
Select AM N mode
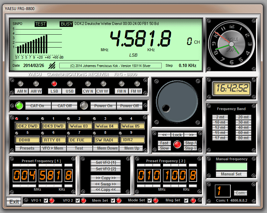point(21,91)
